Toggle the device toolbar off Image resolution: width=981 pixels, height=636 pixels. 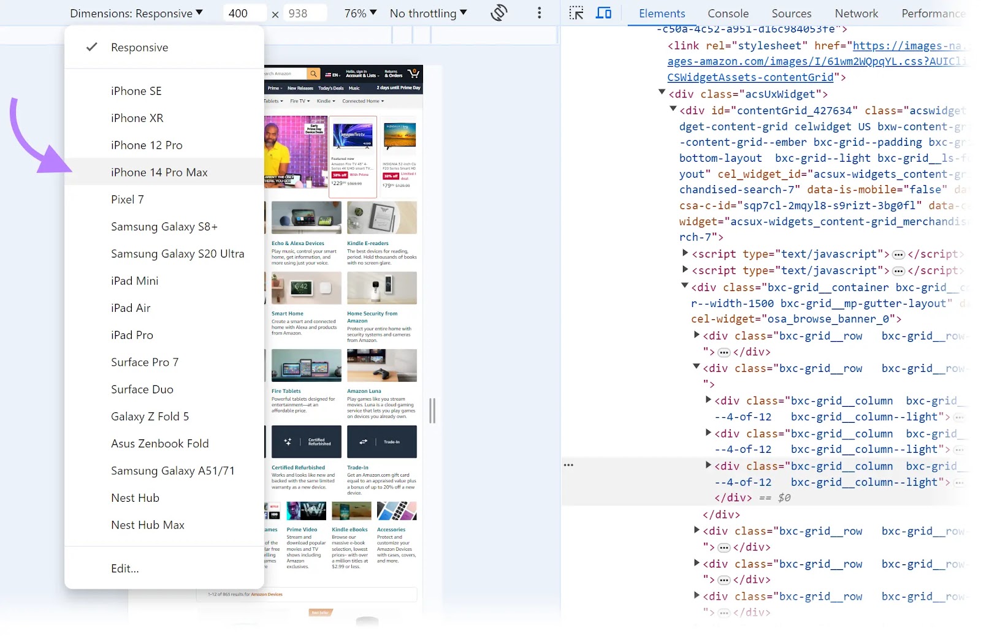(x=604, y=13)
